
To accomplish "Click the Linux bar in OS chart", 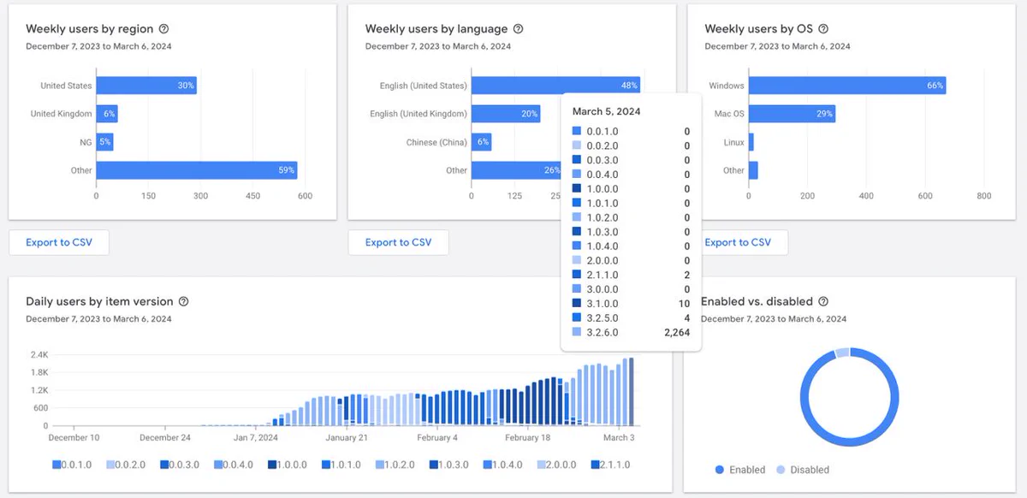I will 751,142.
